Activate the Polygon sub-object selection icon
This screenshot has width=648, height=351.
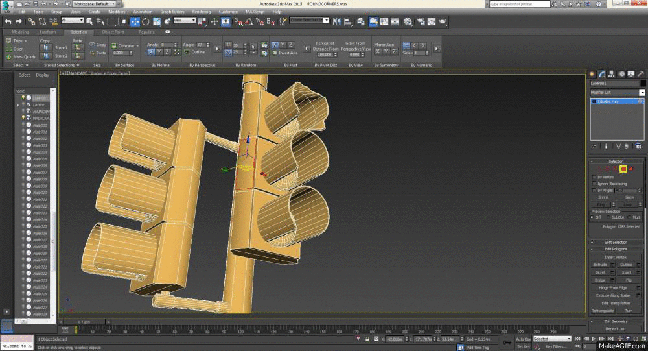coord(623,169)
